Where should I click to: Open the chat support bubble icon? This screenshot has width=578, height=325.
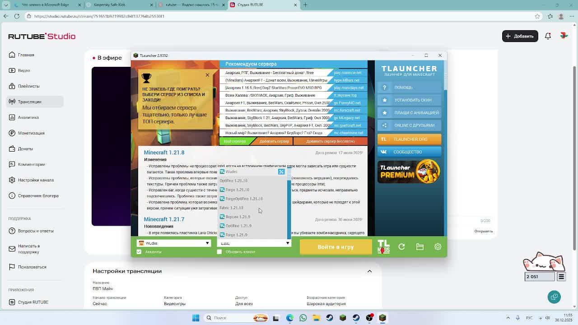(554, 297)
